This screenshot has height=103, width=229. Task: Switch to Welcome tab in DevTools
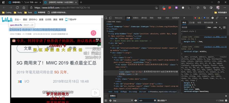118,18
